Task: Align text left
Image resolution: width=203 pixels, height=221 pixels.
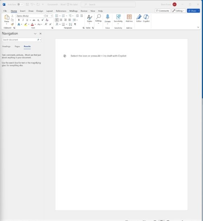Action: (x=57, y=20)
